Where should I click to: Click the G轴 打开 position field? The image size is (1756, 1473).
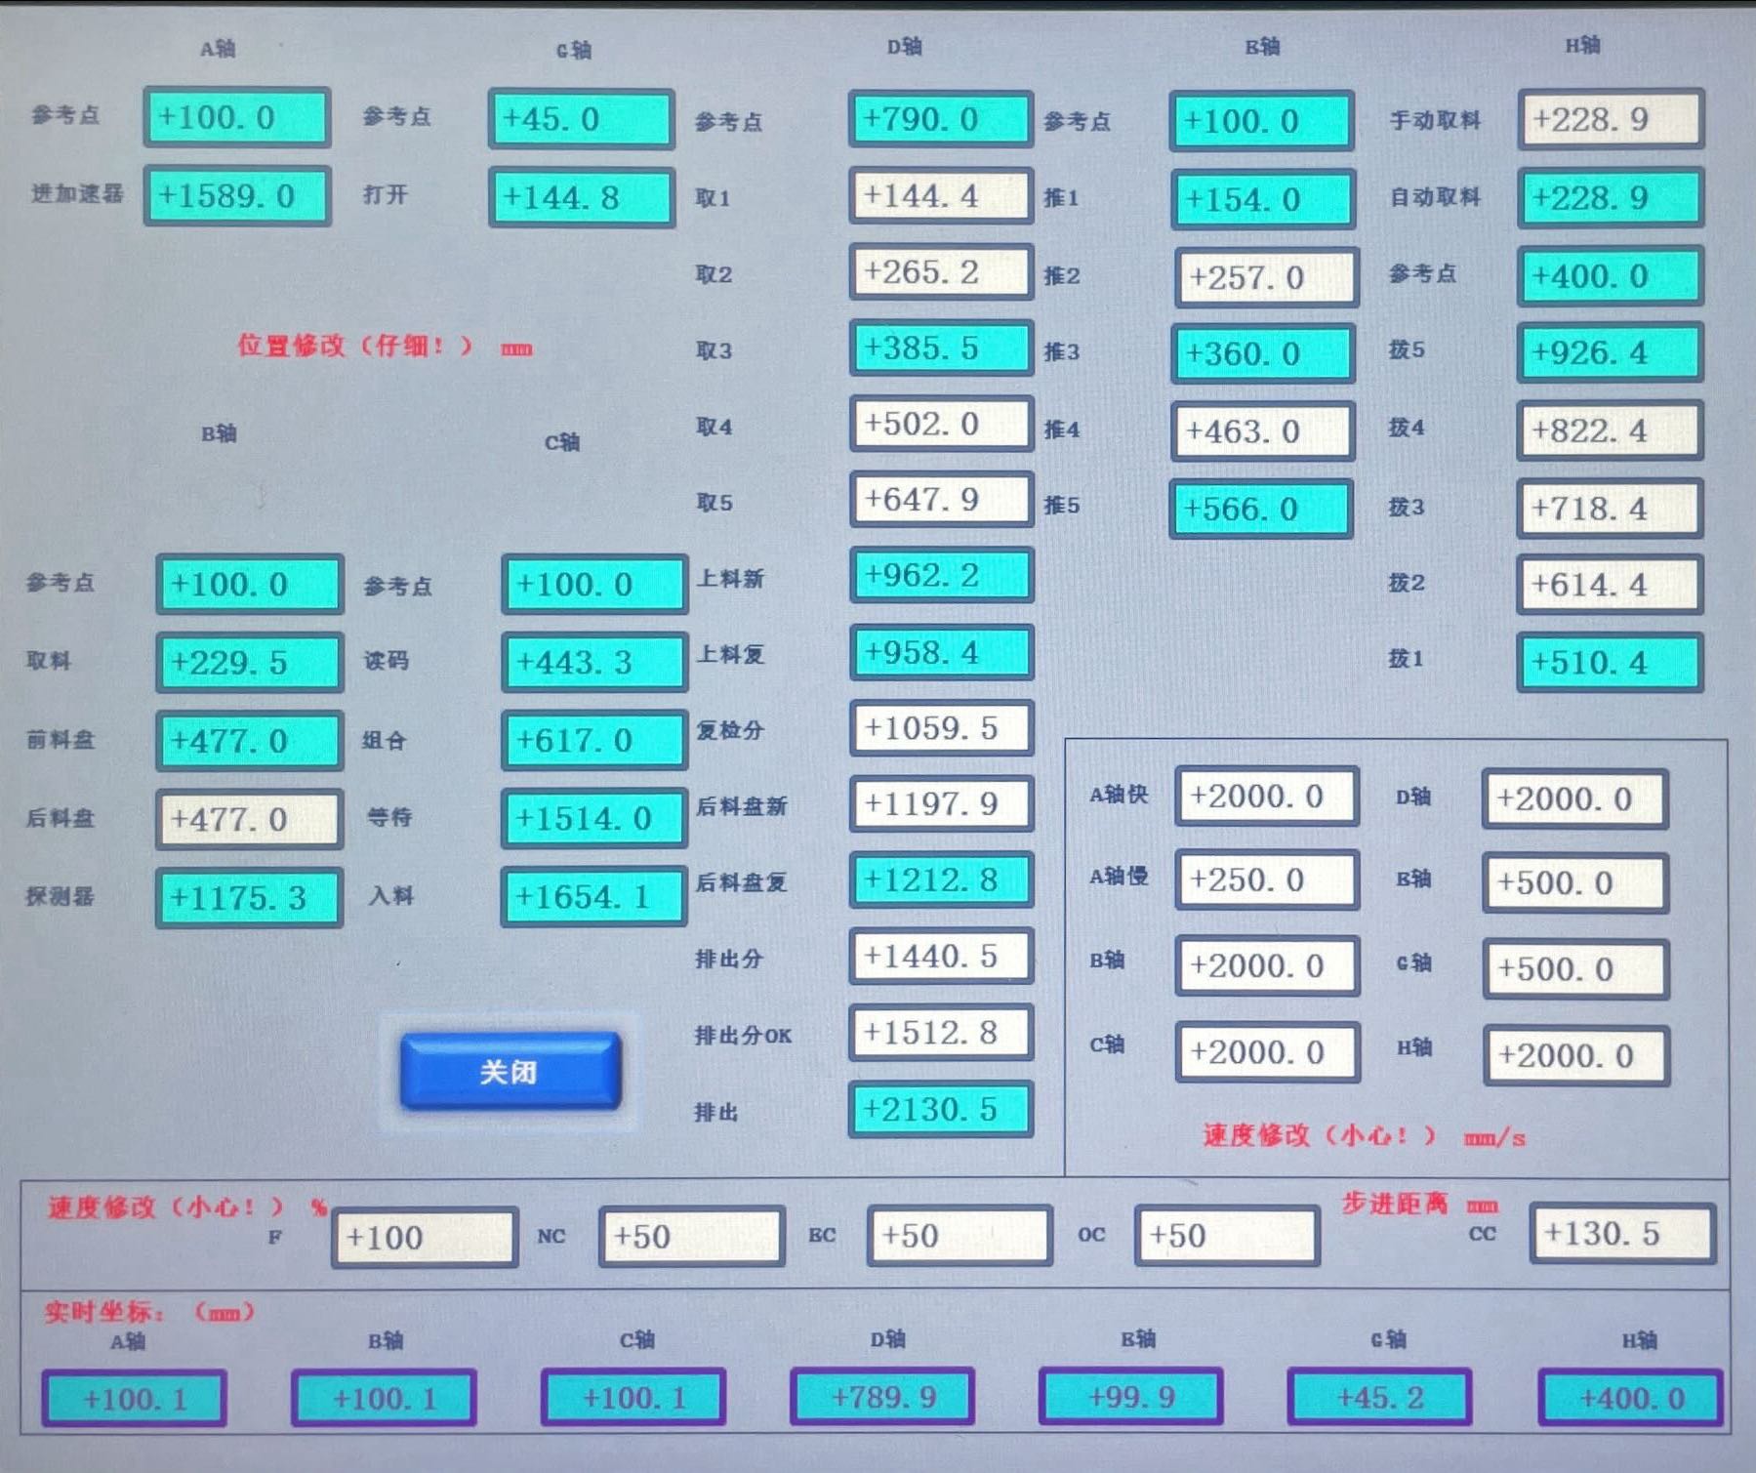581,198
